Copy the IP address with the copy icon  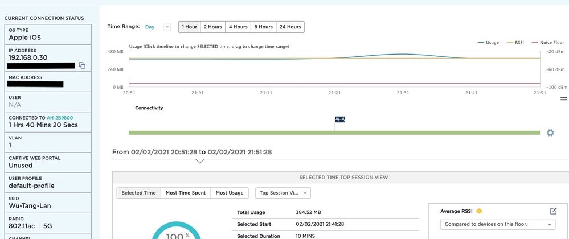pos(83,65)
